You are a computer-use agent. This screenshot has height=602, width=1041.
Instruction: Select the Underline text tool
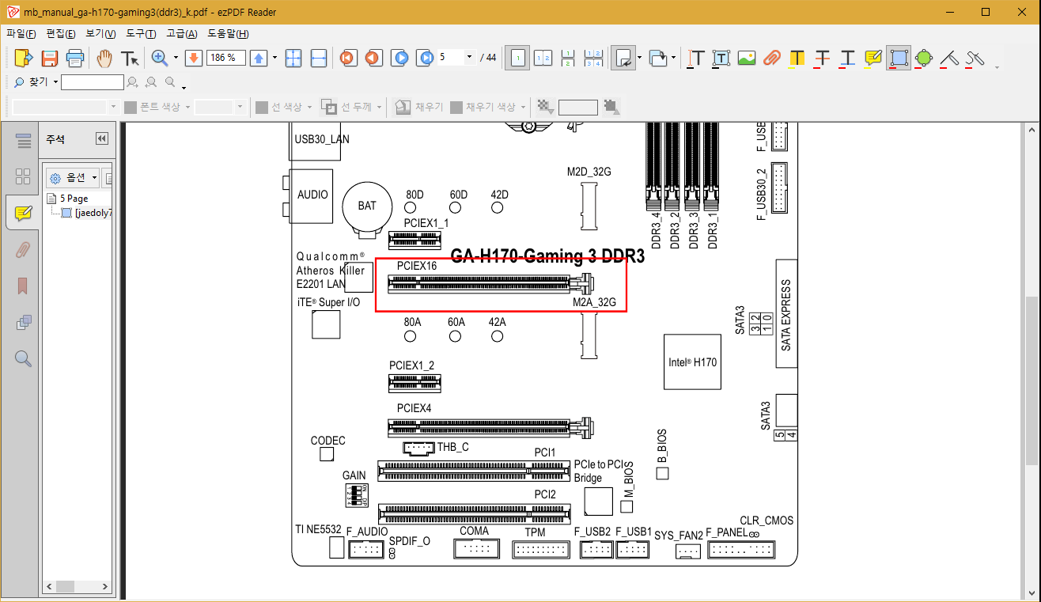coord(848,58)
